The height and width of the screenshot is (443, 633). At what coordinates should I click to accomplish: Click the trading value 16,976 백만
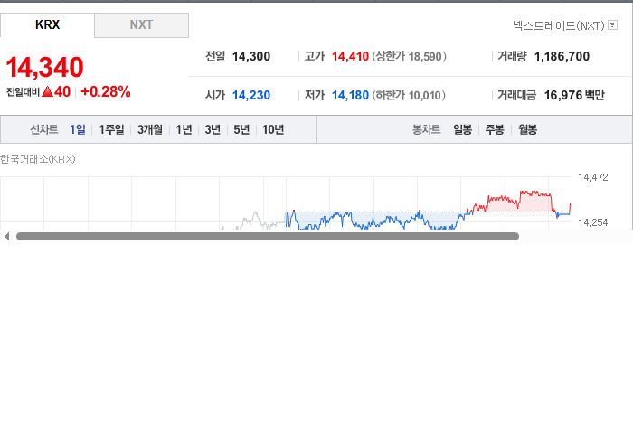coord(574,95)
